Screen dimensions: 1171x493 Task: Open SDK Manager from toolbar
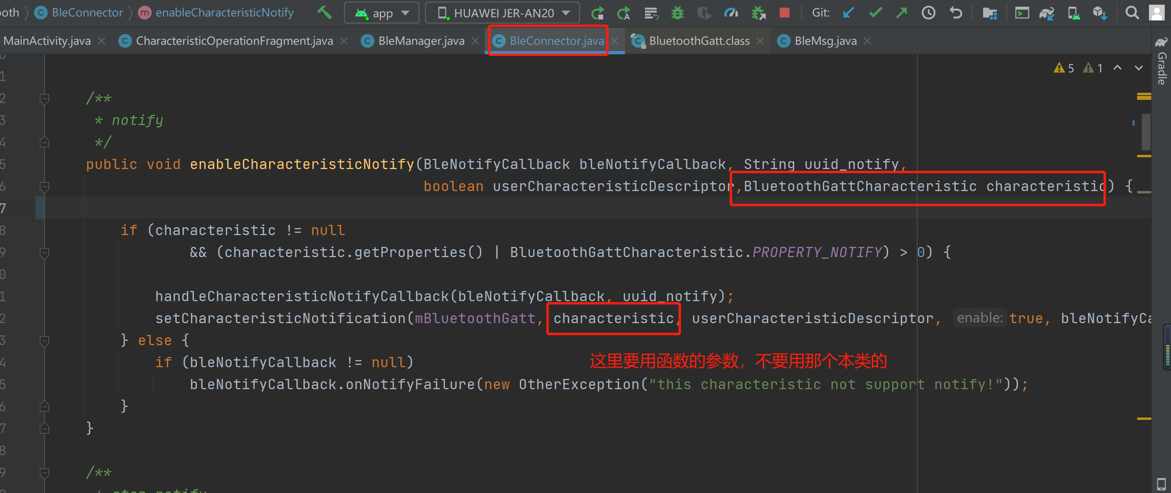pos(1100,12)
